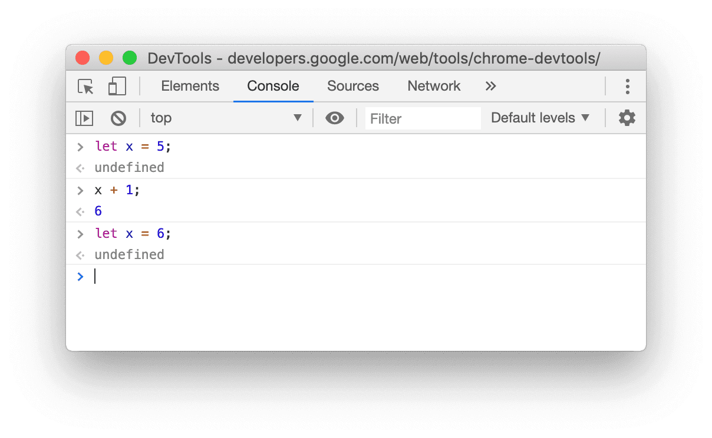Click the result value 6
Viewport: 712px width, 438px height.
tap(98, 211)
